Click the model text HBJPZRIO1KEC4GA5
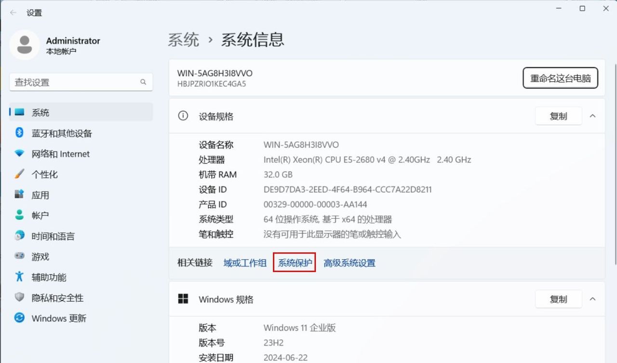Screen dimensions: 617x363 [x=212, y=84]
